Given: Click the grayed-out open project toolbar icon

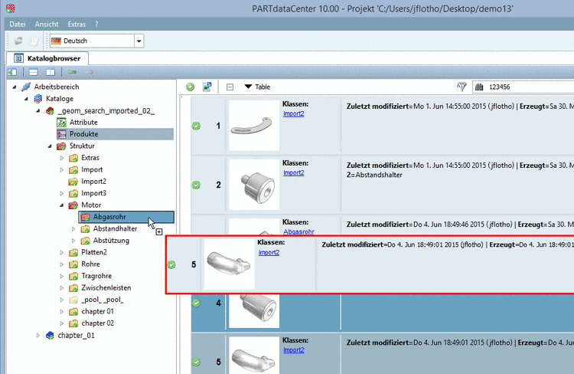Looking at the screenshot, I should [x=18, y=41].
